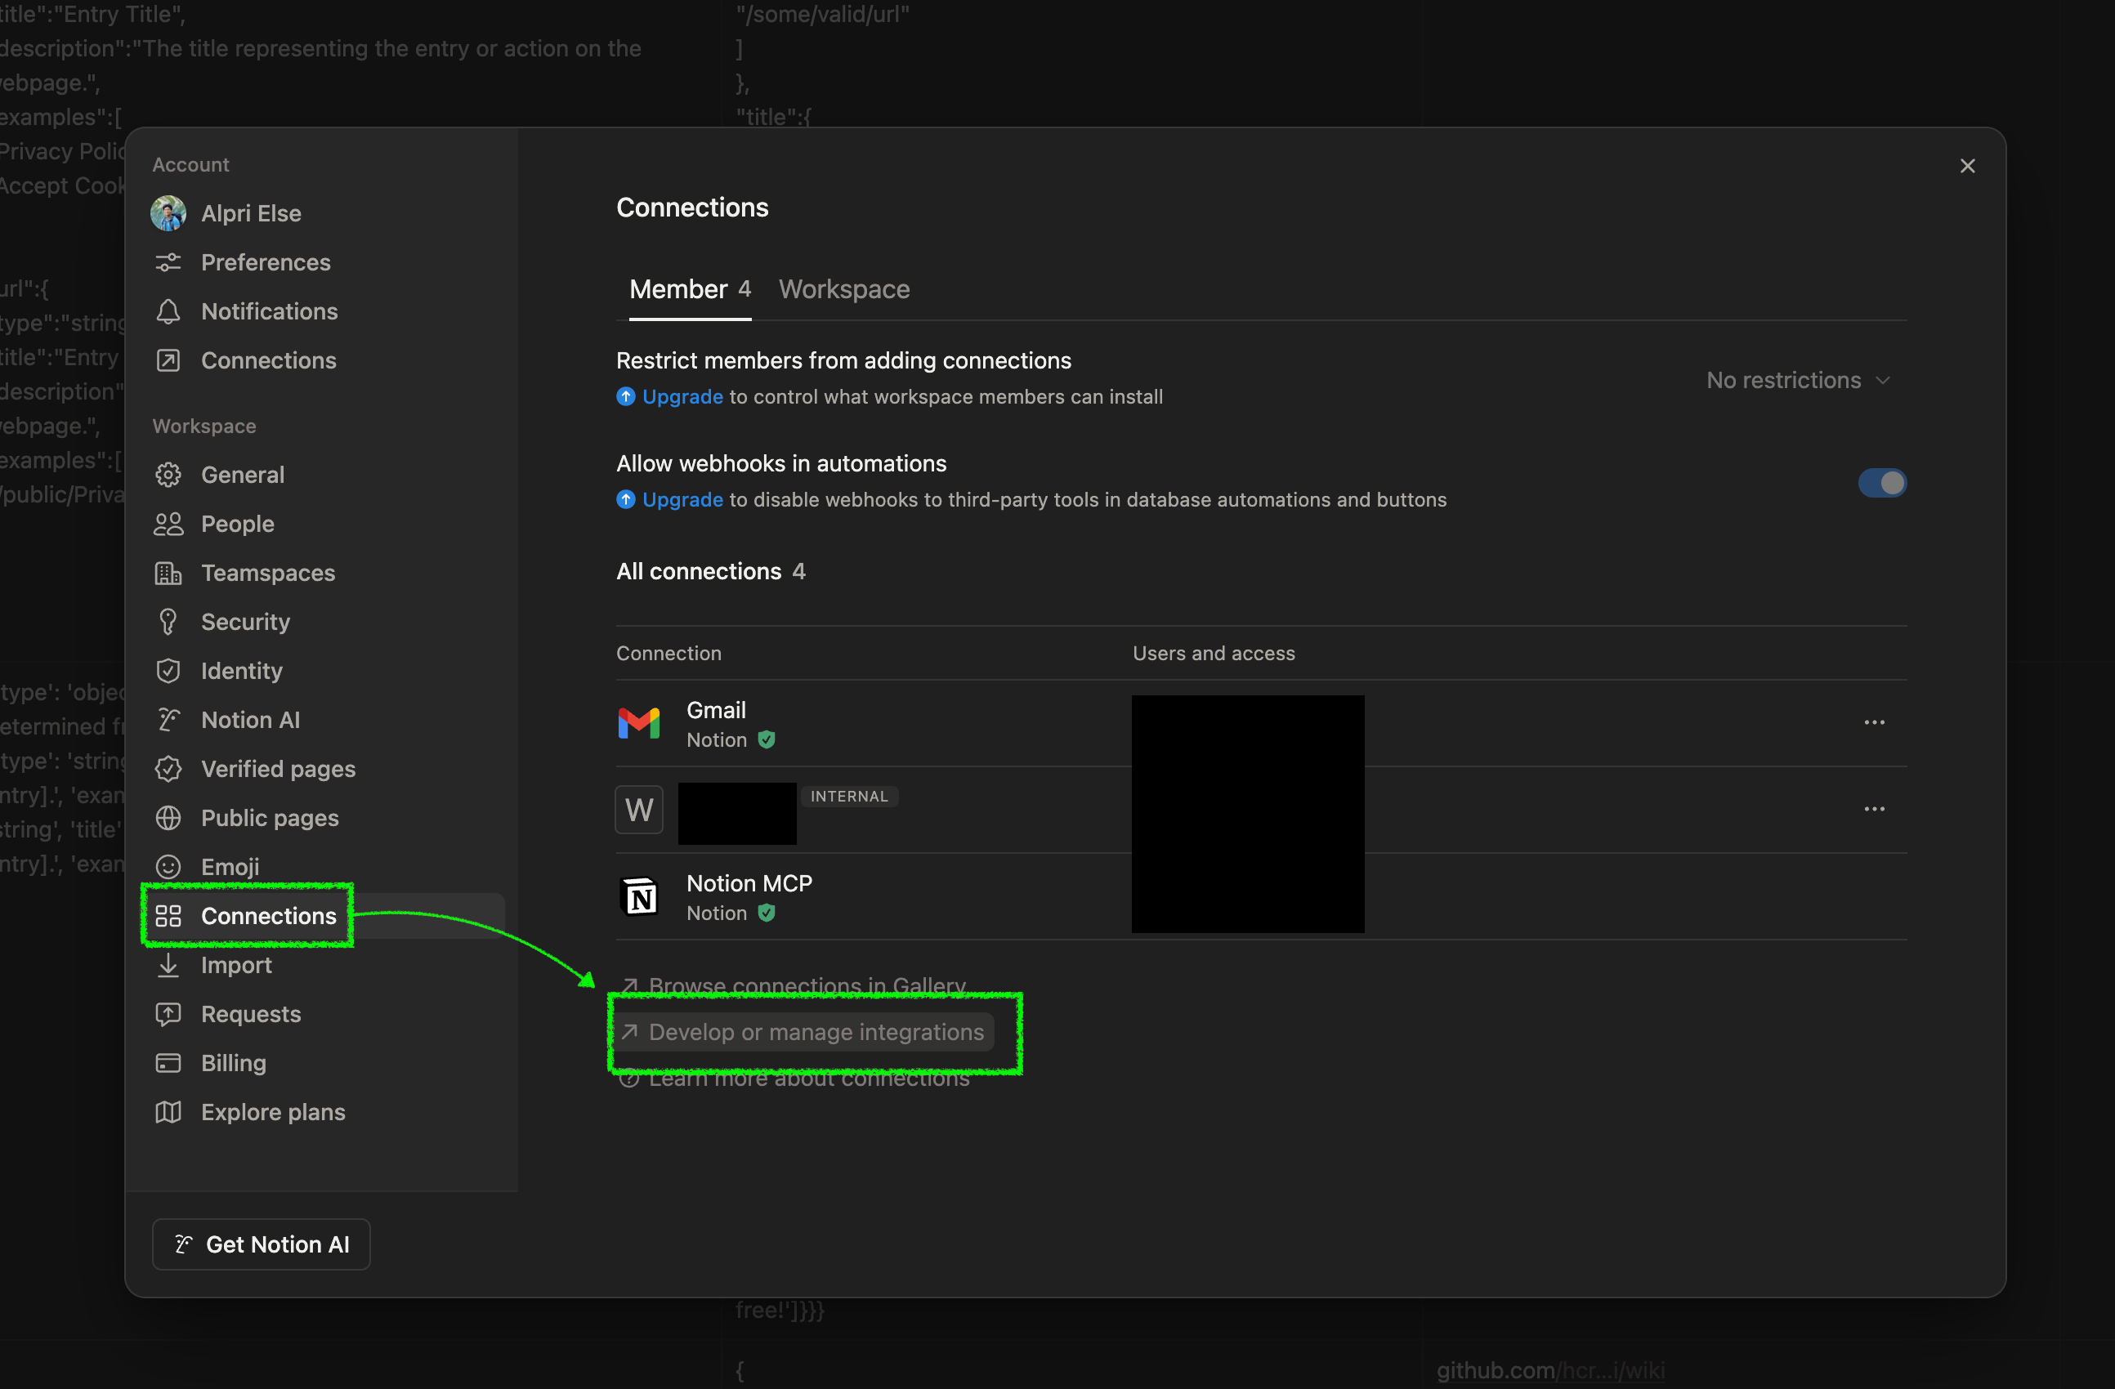2115x1389 pixels.
Task: Open Emoji settings
Action: [x=230, y=865]
